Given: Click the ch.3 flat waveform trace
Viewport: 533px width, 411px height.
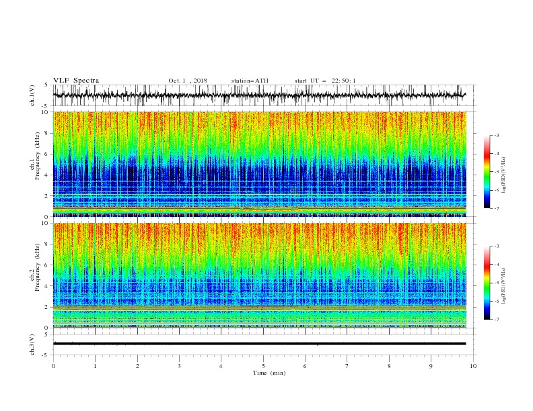Looking at the screenshot, I should pyautogui.click(x=259, y=344).
